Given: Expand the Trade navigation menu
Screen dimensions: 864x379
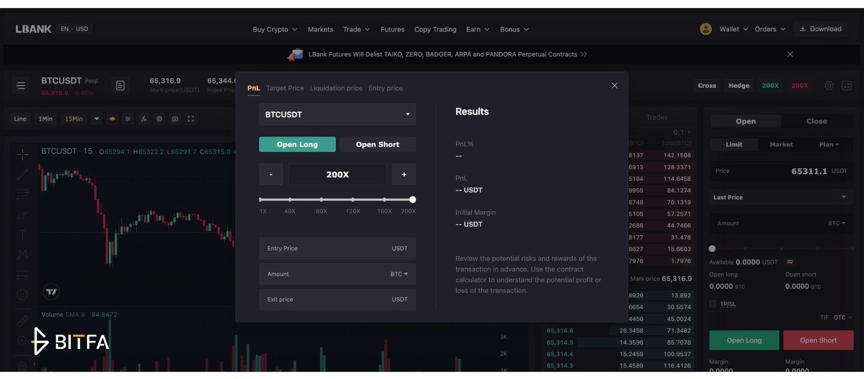Looking at the screenshot, I should coord(356,29).
